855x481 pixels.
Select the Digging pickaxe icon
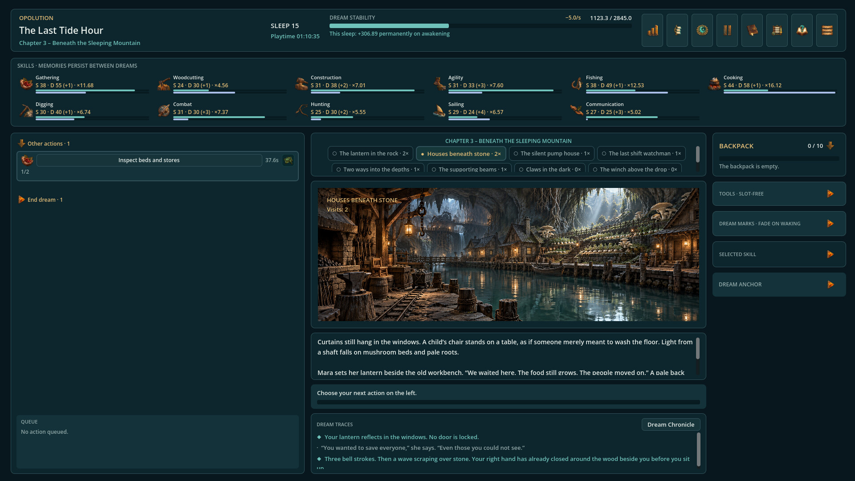point(26,110)
